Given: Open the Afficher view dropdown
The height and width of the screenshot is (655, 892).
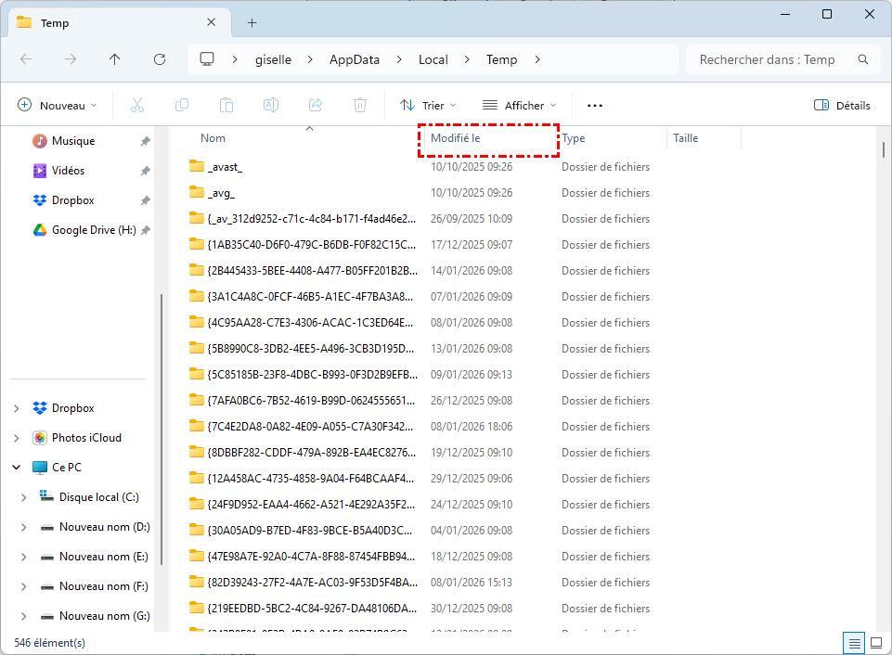Looking at the screenshot, I should click(x=520, y=106).
